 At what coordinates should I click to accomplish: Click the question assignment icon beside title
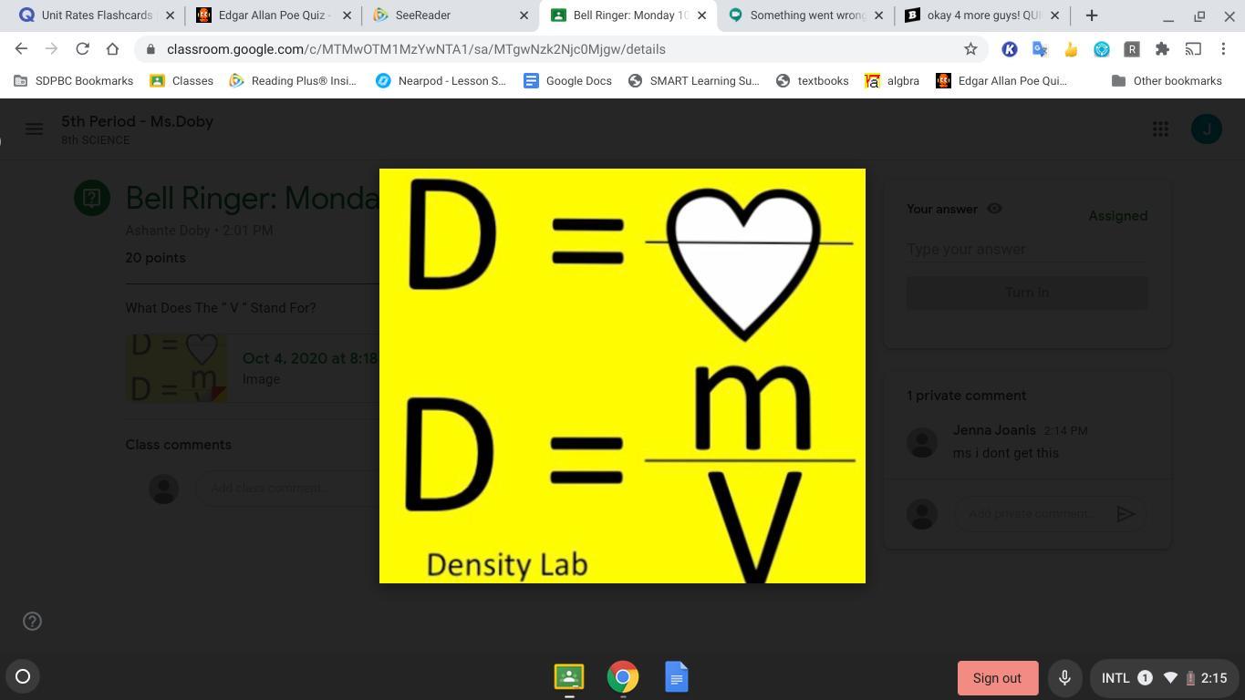[x=92, y=198]
